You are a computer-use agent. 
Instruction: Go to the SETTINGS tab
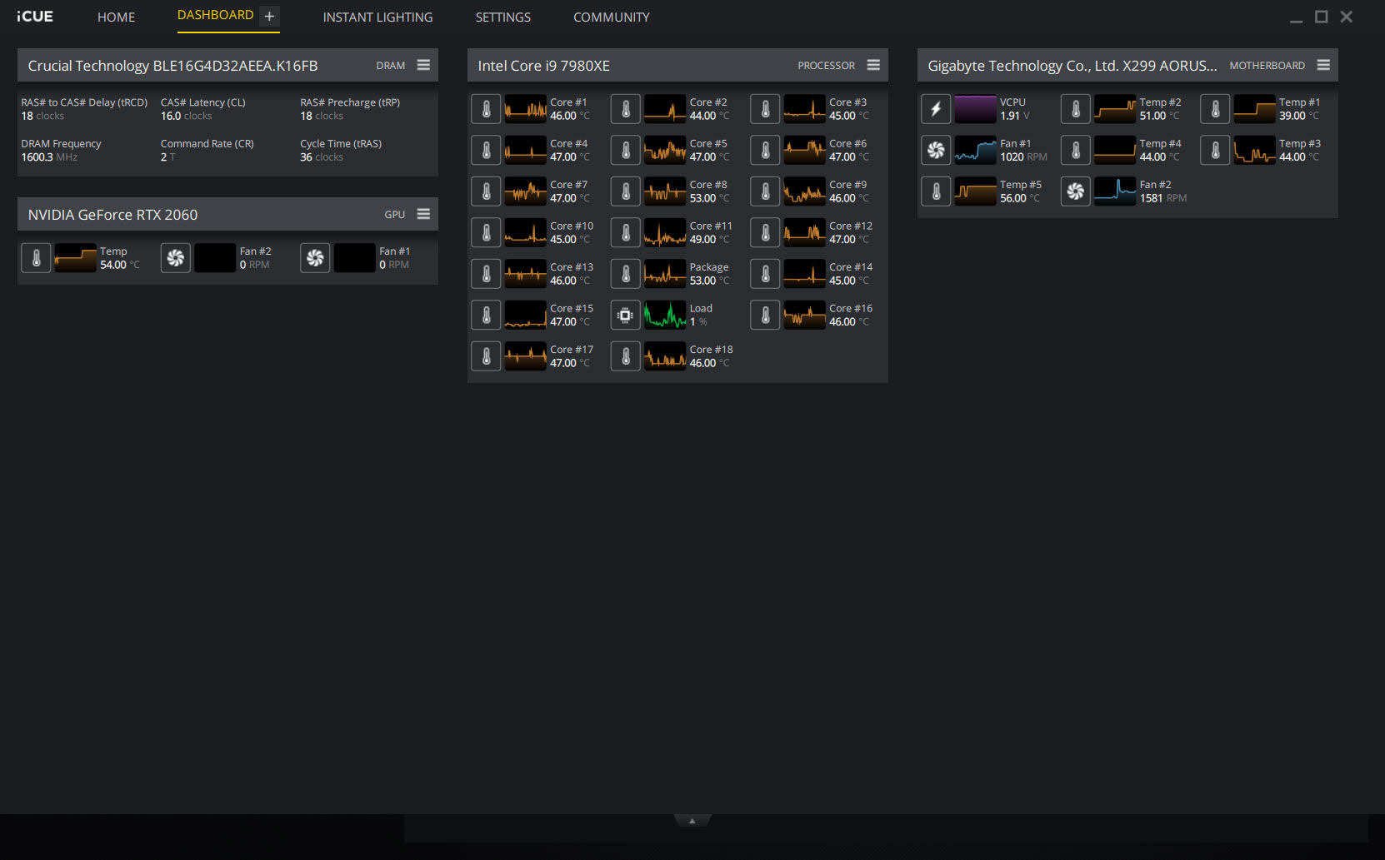pos(502,17)
